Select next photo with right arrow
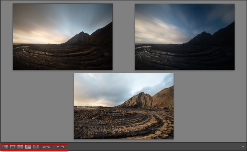 [63, 147]
